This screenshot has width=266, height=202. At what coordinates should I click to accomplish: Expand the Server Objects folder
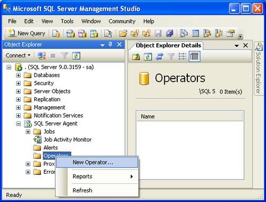(18, 91)
